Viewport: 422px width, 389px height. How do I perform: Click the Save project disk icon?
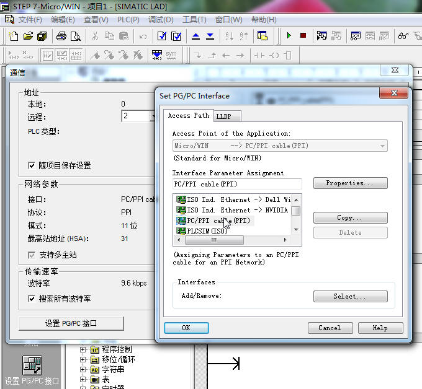[x=42, y=36]
